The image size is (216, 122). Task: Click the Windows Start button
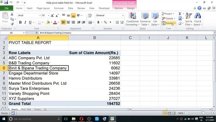(4, 119)
